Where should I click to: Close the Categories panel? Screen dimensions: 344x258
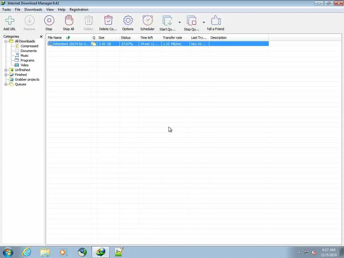pyautogui.click(x=41, y=36)
